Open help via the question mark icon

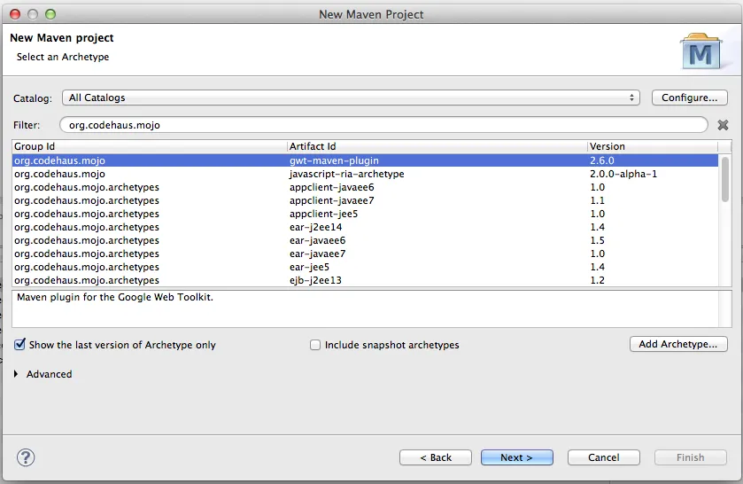[26, 457]
